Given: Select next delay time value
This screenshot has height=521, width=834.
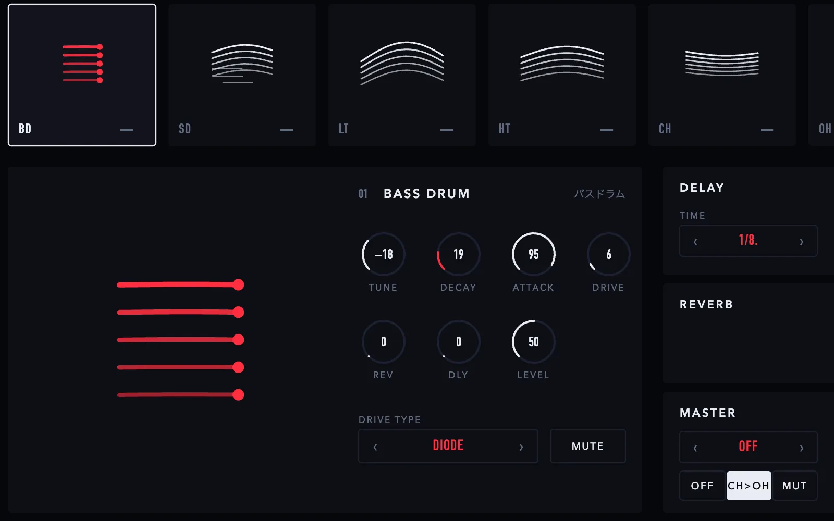Looking at the screenshot, I should (802, 241).
